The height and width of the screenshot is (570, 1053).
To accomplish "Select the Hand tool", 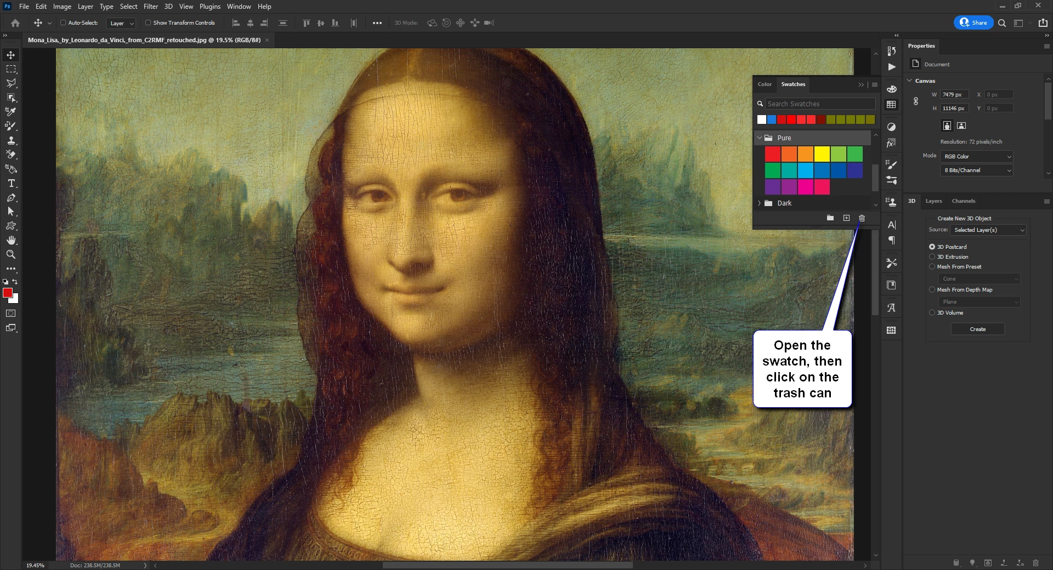I will 11,240.
